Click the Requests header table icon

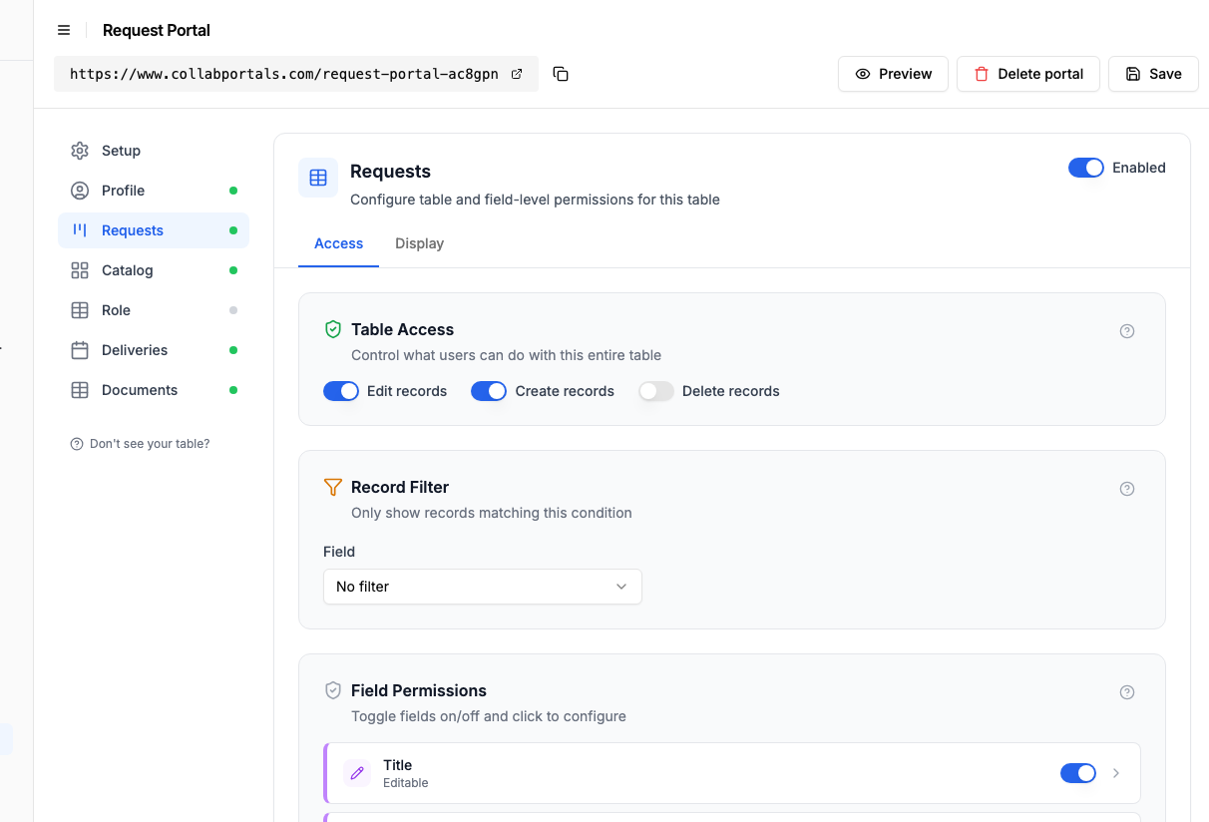coord(318,178)
